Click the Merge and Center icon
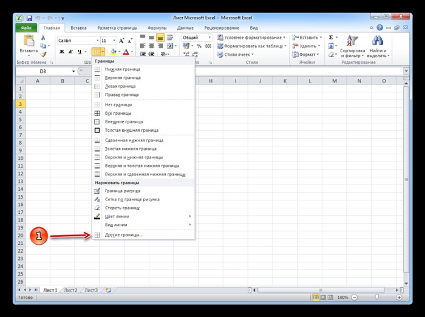Image resolution: width=425 pixels, height=317 pixels. (170, 46)
